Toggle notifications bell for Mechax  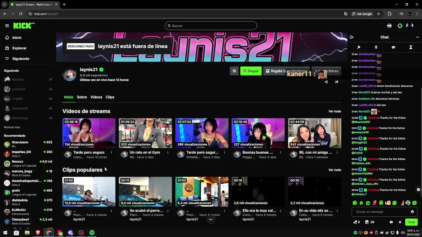pyautogui.click(x=50, y=79)
